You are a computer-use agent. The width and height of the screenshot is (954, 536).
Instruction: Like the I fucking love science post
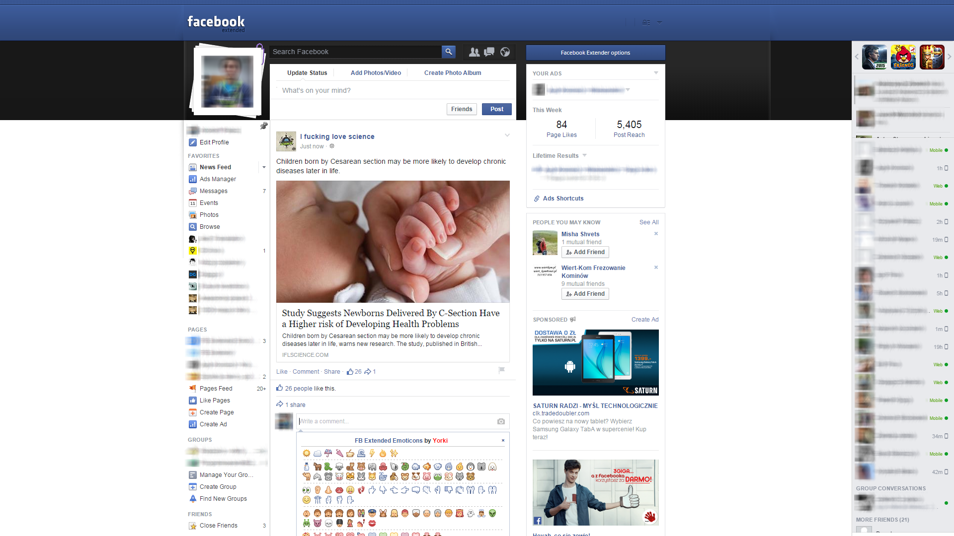click(x=282, y=372)
